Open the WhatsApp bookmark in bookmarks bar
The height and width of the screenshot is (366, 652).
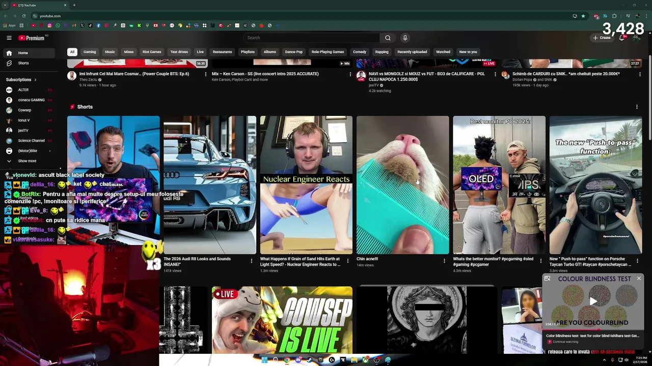[58, 25]
